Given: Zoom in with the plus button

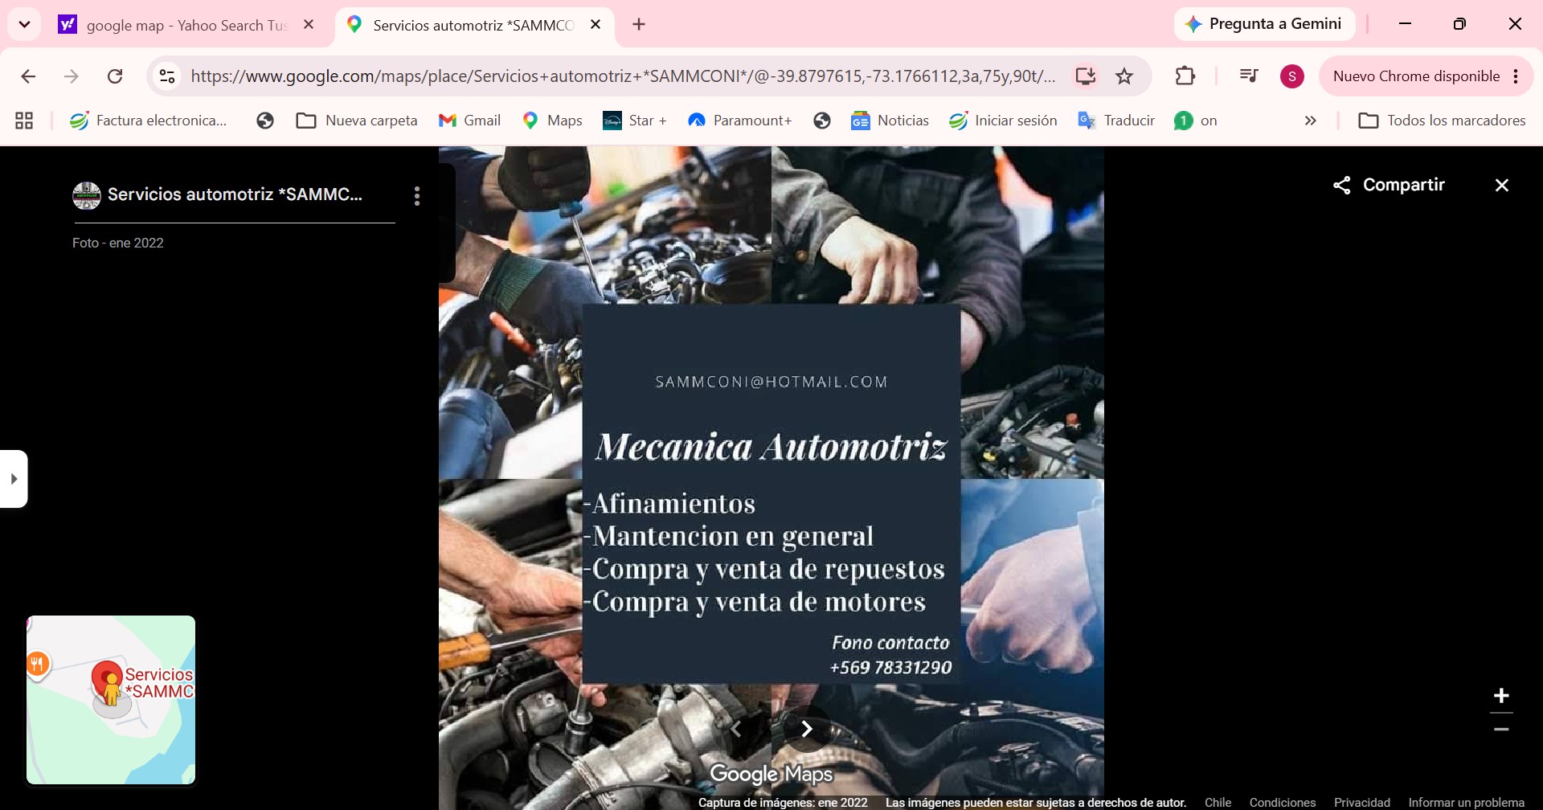Looking at the screenshot, I should (x=1501, y=696).
